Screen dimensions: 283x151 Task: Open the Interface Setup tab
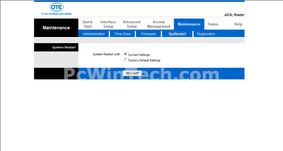108,24
